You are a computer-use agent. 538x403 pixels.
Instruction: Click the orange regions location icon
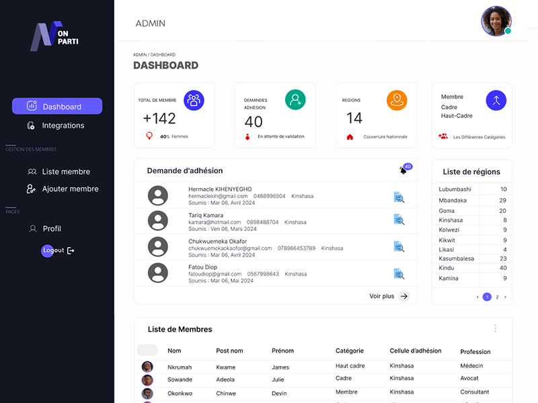pos(396,99)
